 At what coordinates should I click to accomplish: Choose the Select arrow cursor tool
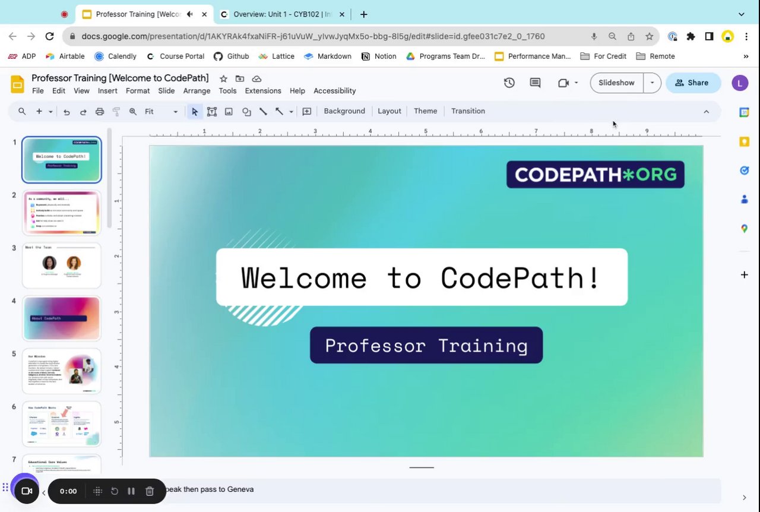(195, 112)
